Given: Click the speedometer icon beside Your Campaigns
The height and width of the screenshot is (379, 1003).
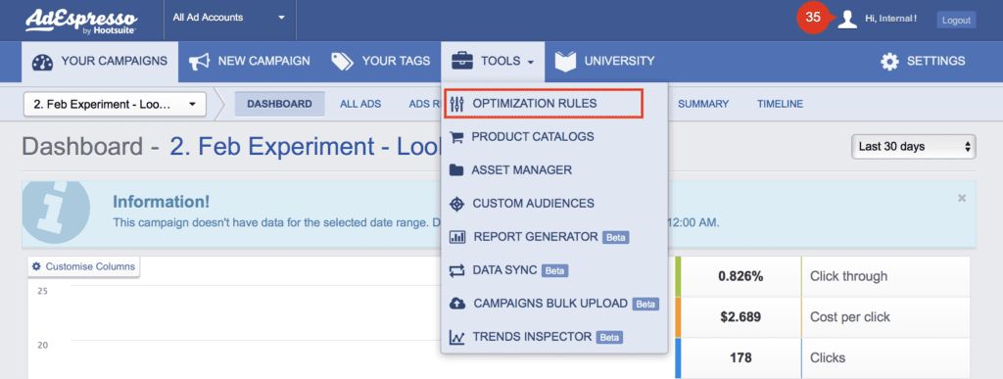Looking at the screenshot, I should tap(43, 62).
